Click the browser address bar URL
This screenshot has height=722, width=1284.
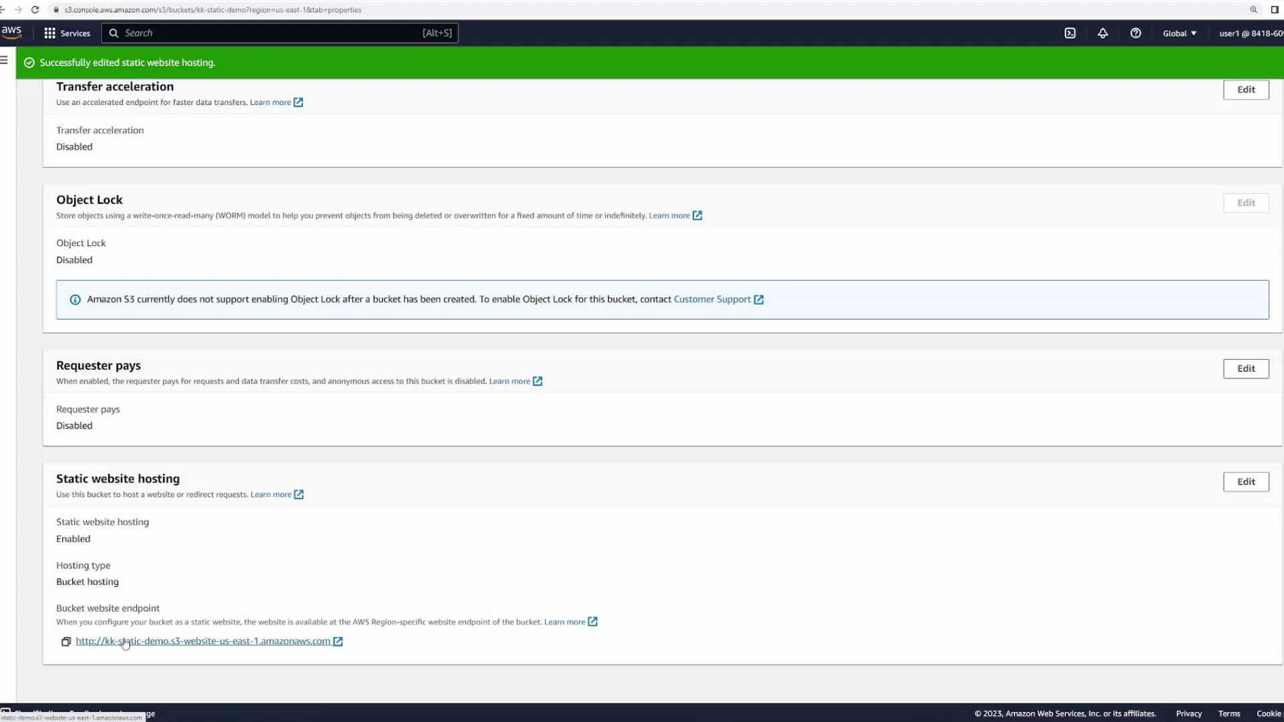213,10
